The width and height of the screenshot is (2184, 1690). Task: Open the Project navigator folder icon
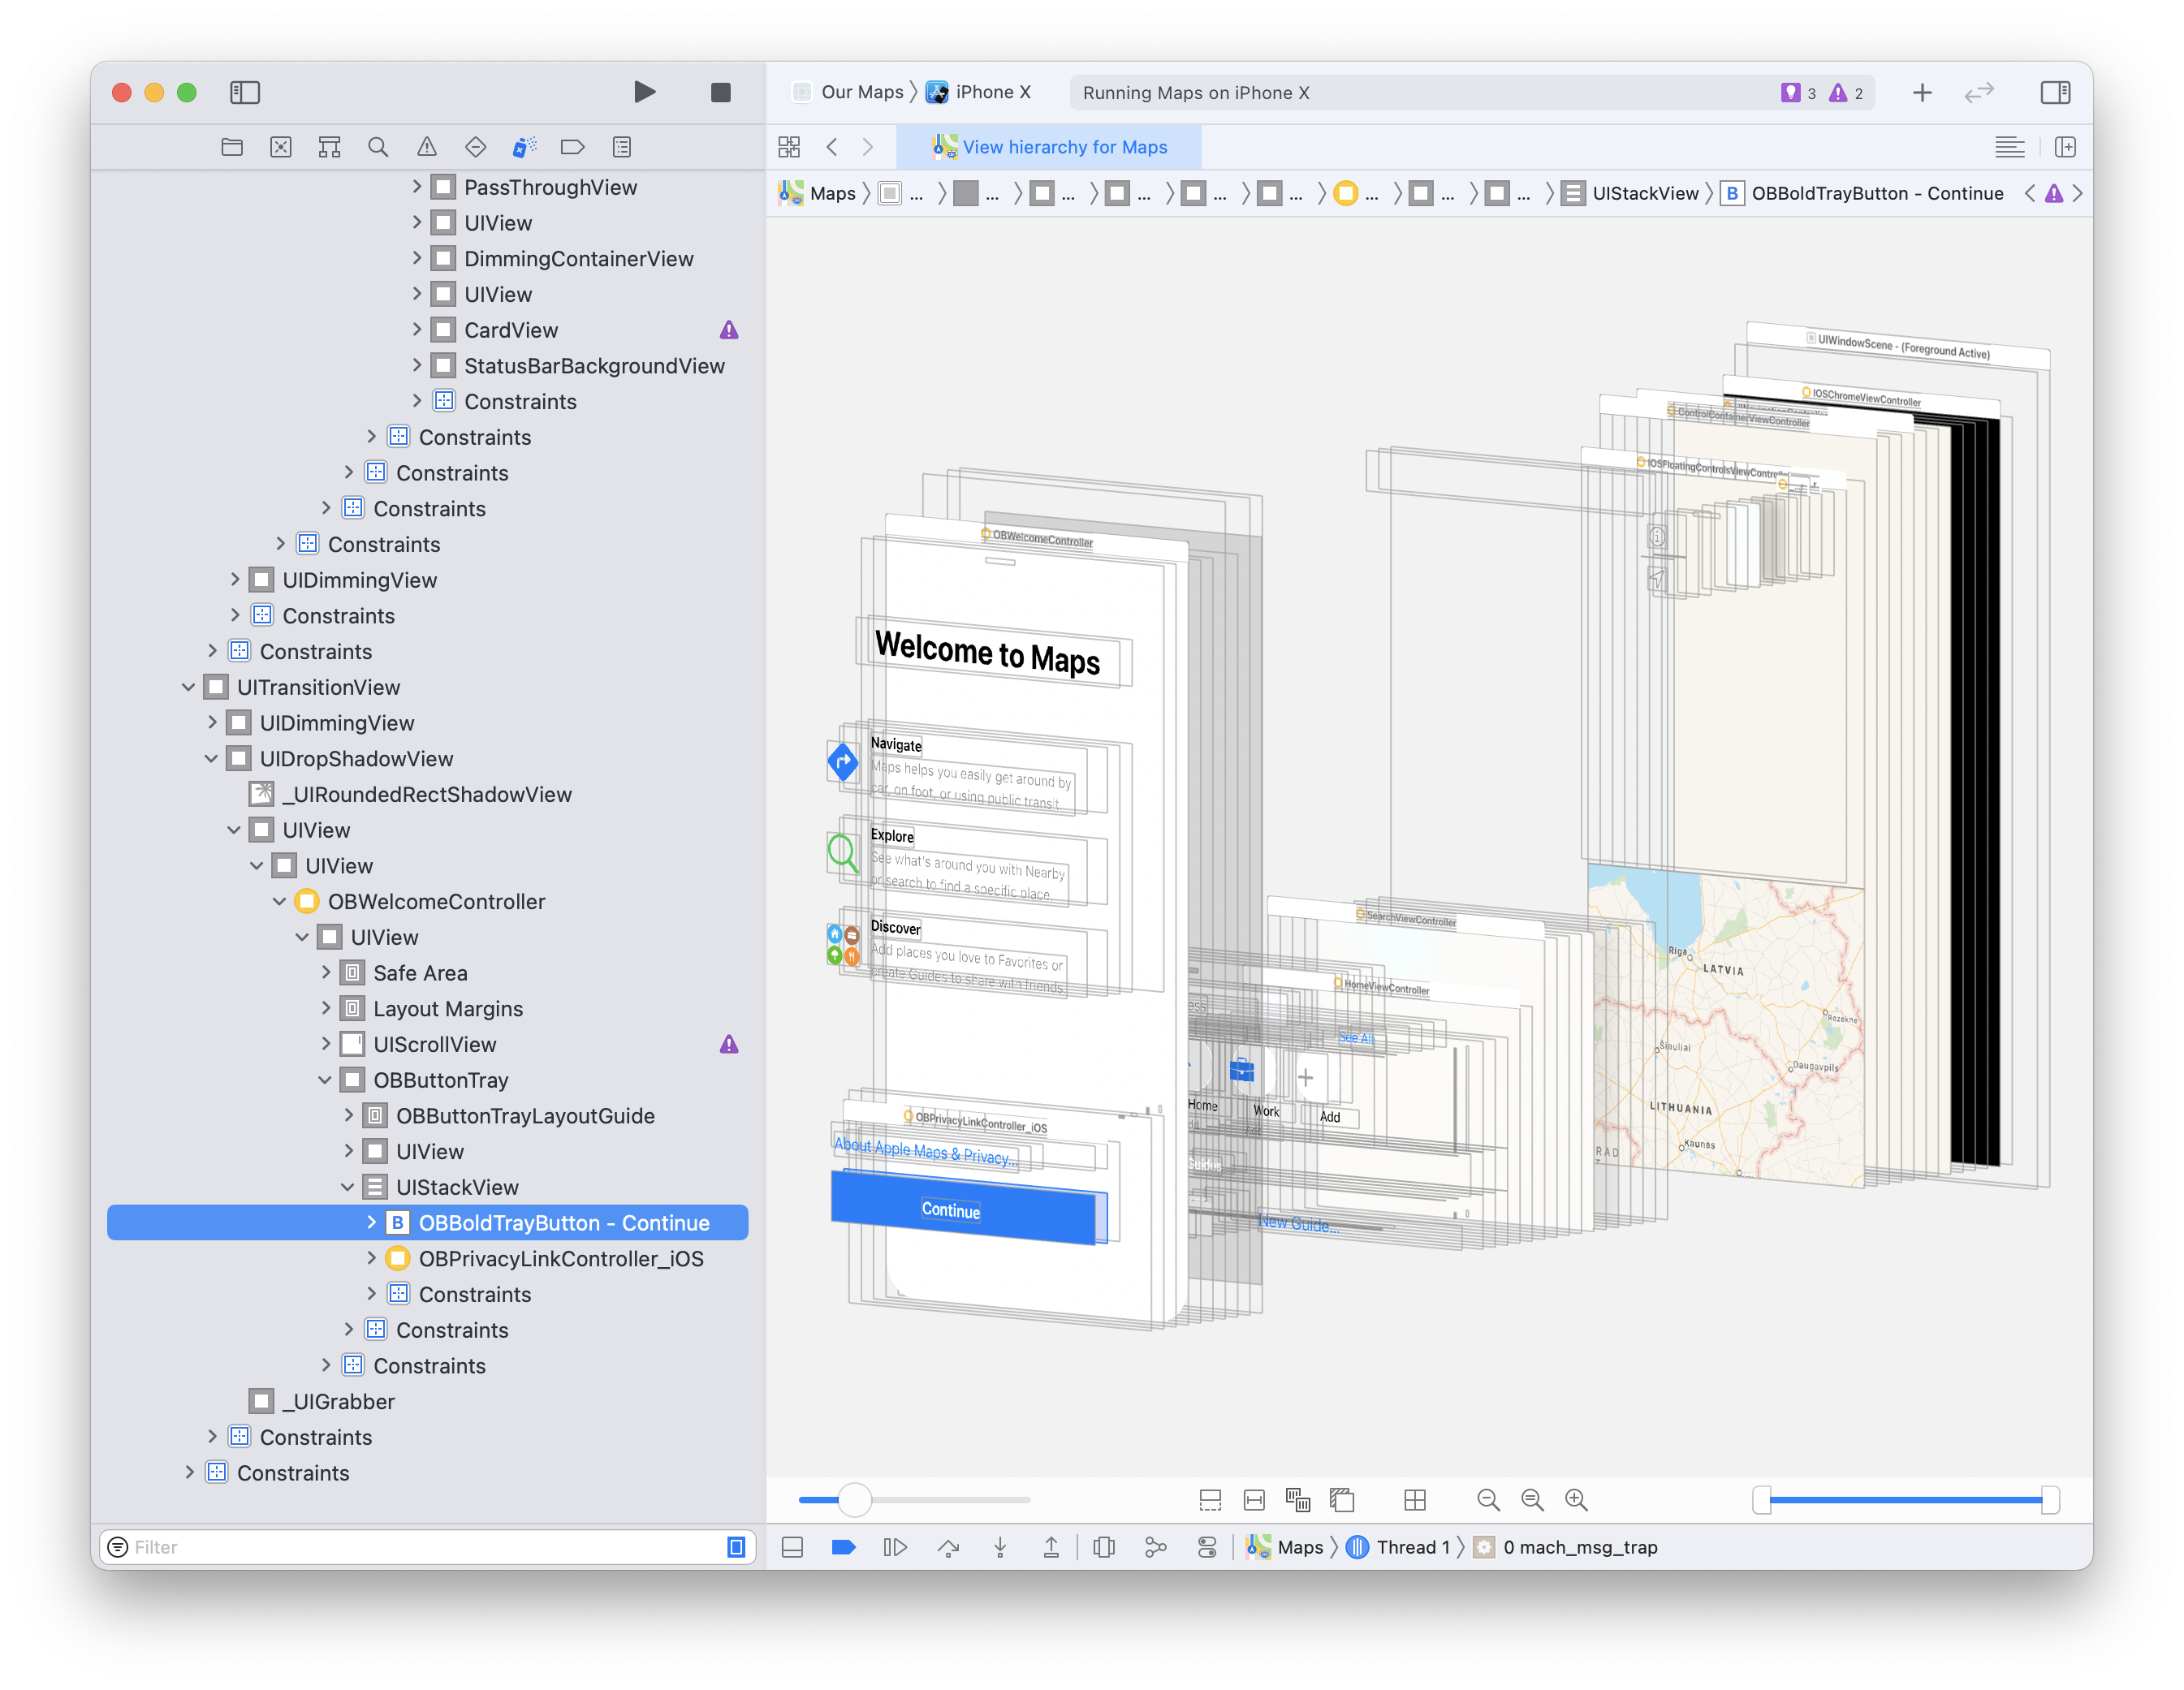pyautogui.click(x=232, y=147)
